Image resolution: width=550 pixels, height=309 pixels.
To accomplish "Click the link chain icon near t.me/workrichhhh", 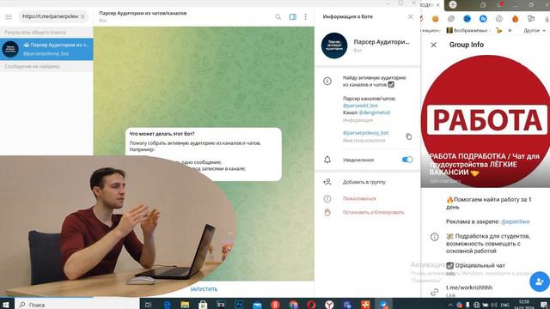I will coord(435,292).
